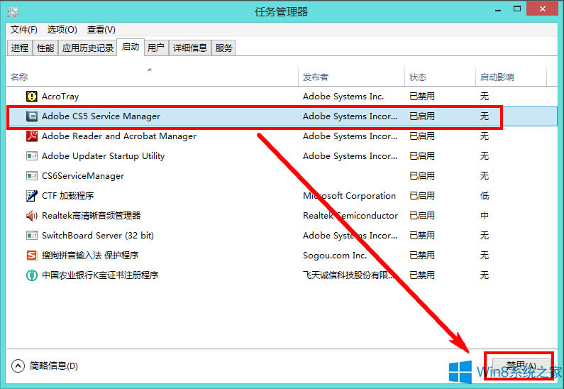This screenshot has height=389, width=564.
Task: Select Adobe CS5 Service Manager entry
Action: pyautogui.click(x=101, y=116)
